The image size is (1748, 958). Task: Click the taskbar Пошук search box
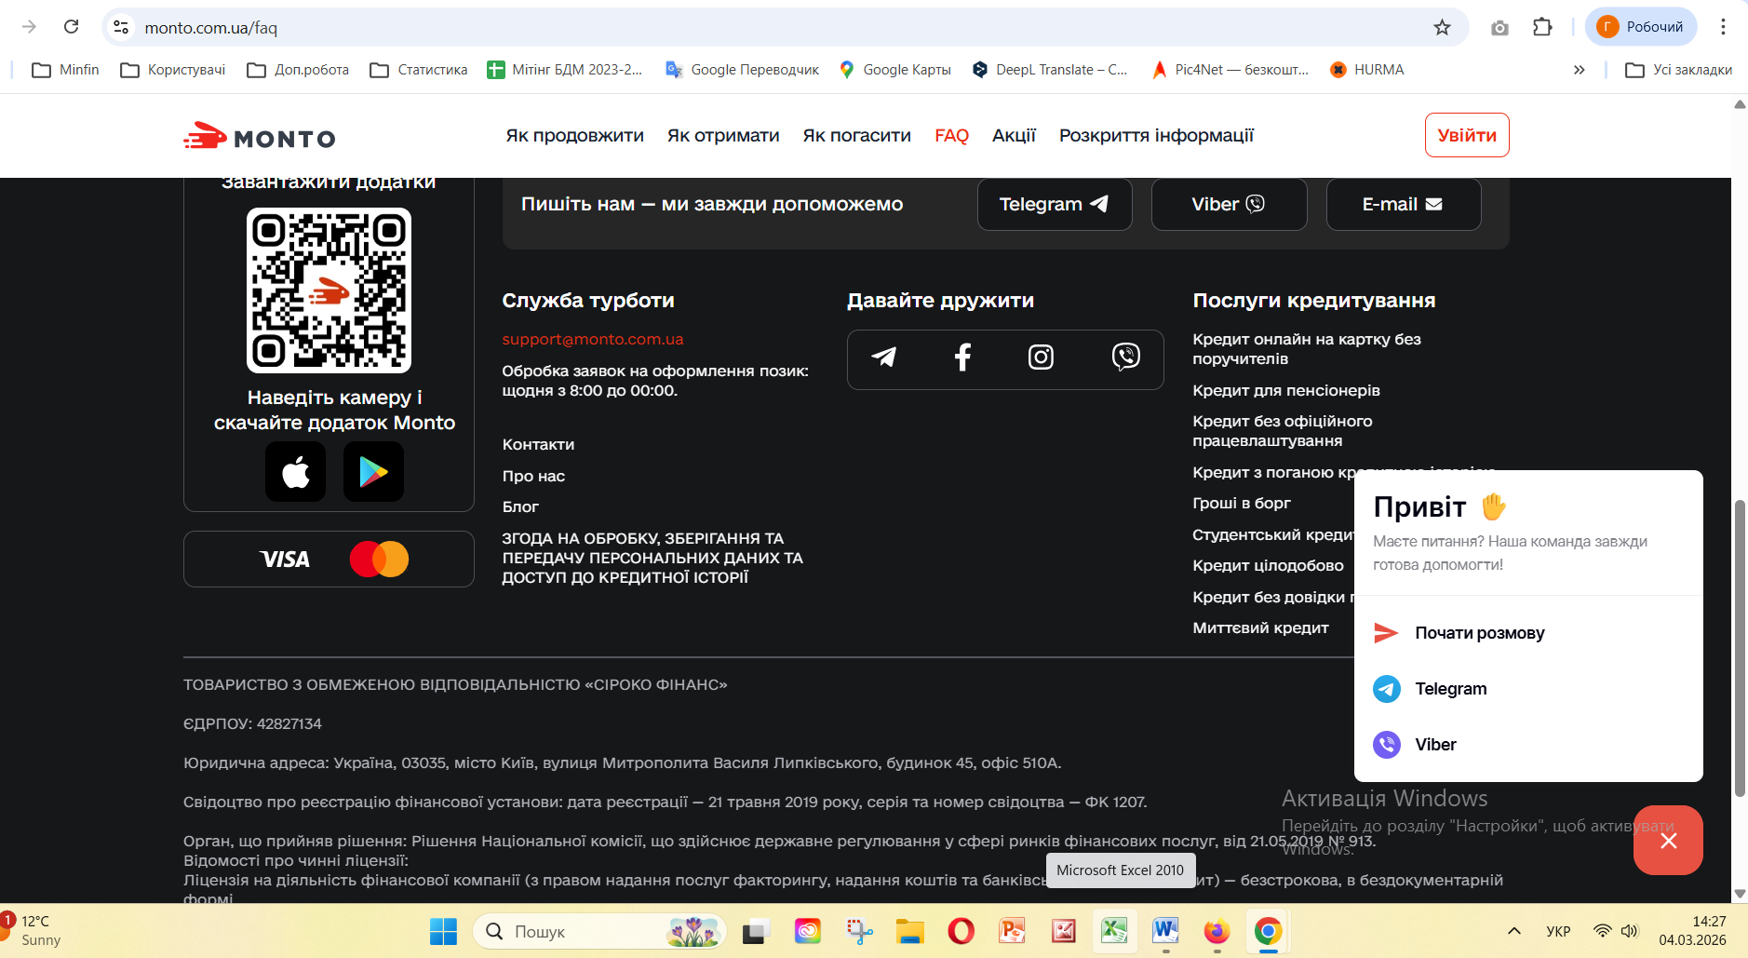(x=600, y=931)
